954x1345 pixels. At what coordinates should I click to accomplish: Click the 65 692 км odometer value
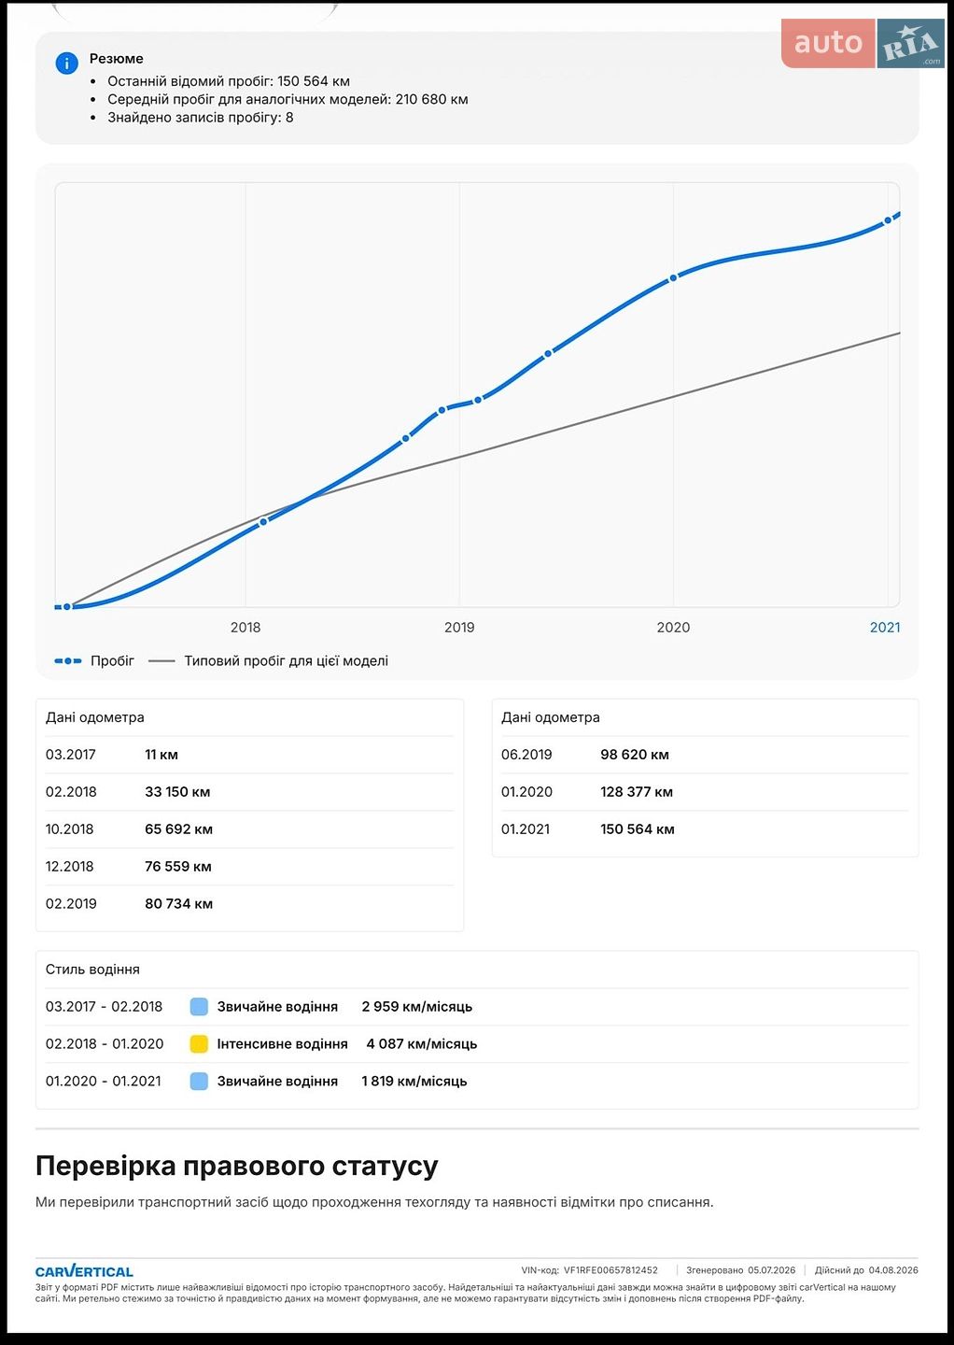click(178, 829)
